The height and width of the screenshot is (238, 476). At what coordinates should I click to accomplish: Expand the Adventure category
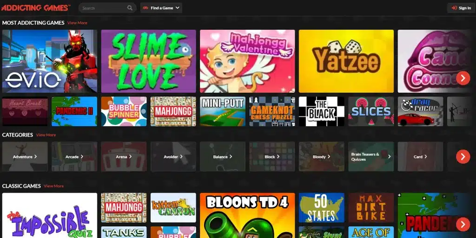[25, 156]
